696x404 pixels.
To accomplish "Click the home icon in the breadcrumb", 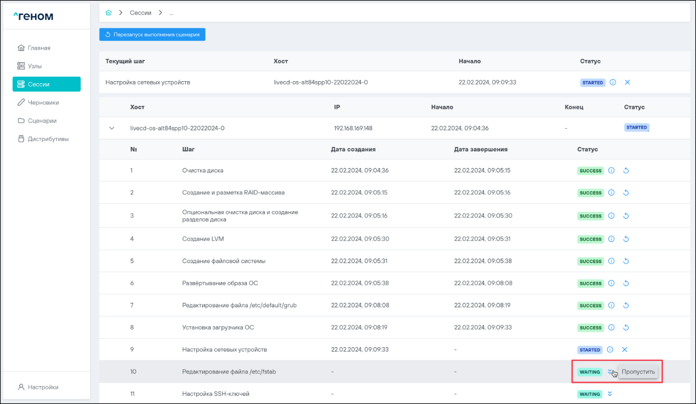I will (108, 13).
